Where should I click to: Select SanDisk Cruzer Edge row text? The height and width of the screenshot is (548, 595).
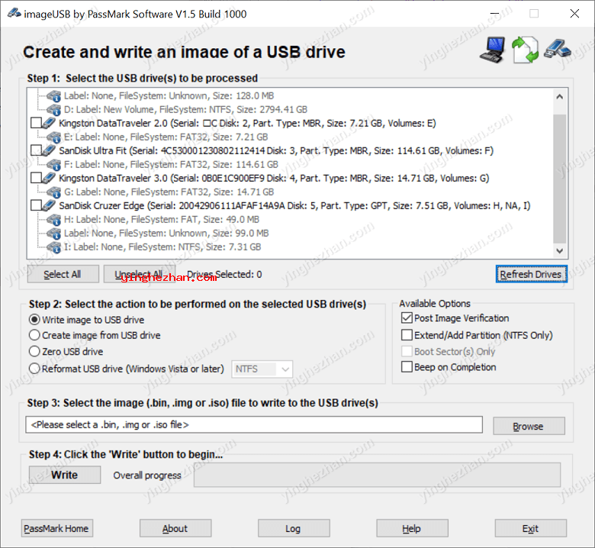click(x=294, y=205)
